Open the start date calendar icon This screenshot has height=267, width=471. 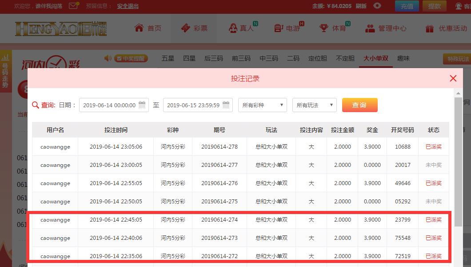142,105
